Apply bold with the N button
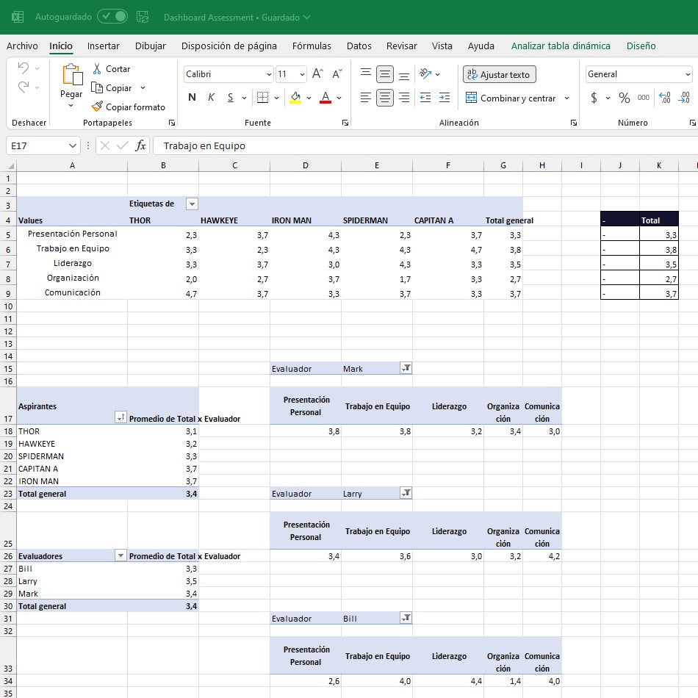Viewport: 698px width, 698px height. tap(192, 98)
